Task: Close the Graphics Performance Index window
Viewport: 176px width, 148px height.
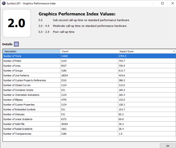Action: tap(173, 3)
